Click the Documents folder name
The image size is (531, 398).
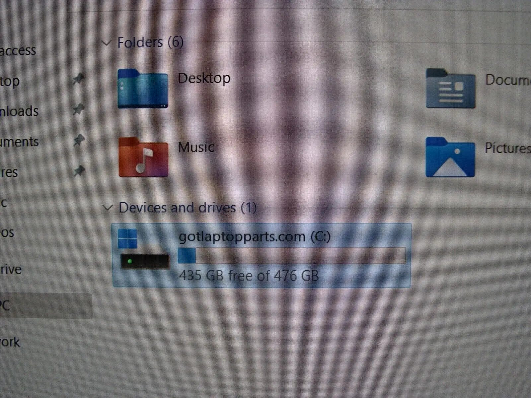pyautogui.click(x=508, y=80)
